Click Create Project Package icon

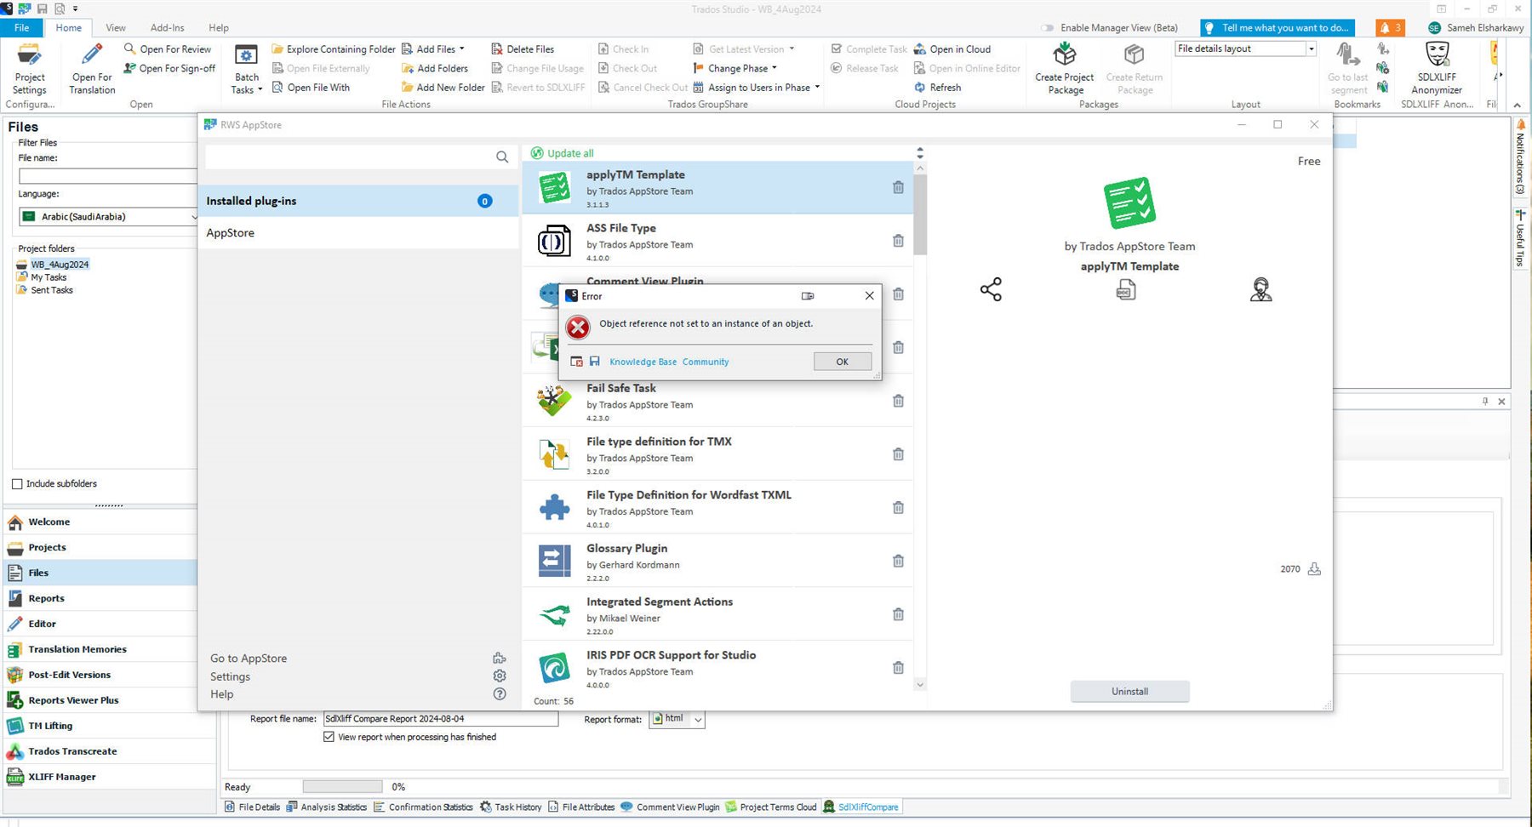click(x=1065, y=55)
